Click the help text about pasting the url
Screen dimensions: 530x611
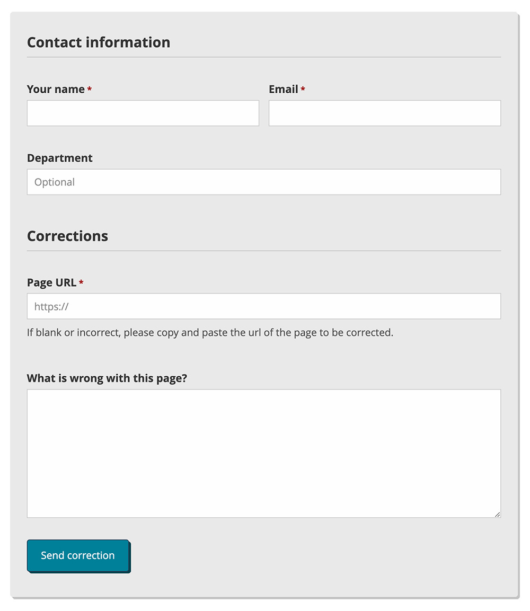pyautogui.click(x=210, y=333)
